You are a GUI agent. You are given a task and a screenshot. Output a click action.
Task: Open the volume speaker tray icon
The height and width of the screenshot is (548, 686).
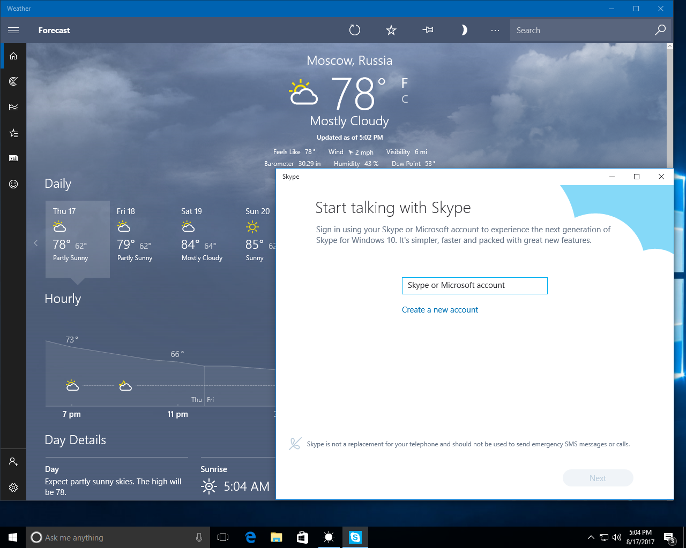tap(617, 537)
